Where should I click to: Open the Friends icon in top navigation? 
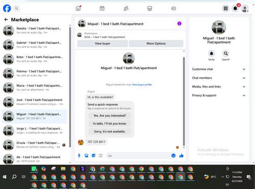click(x=126, y=8)
